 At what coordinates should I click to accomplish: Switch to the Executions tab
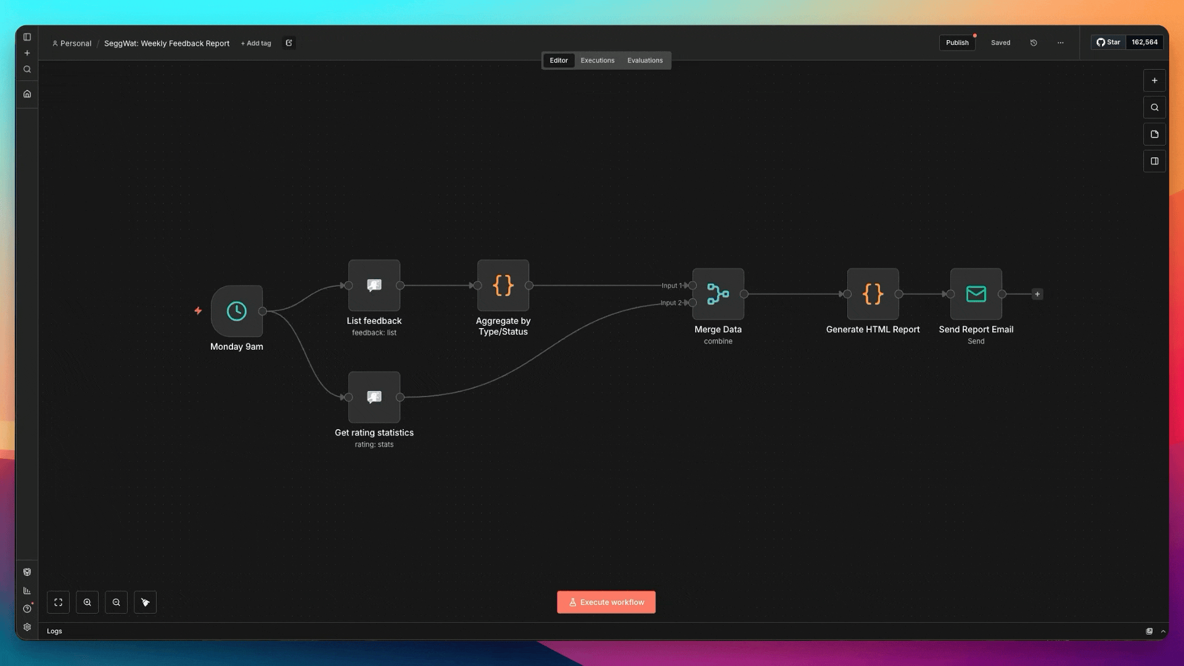point(597,60)
